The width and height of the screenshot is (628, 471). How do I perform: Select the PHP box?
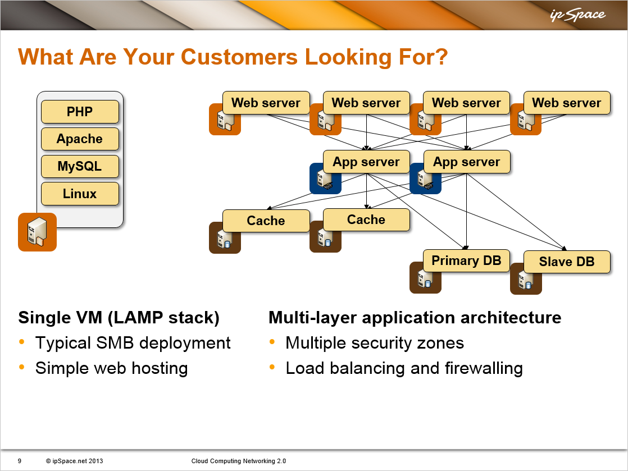(80, 112)
